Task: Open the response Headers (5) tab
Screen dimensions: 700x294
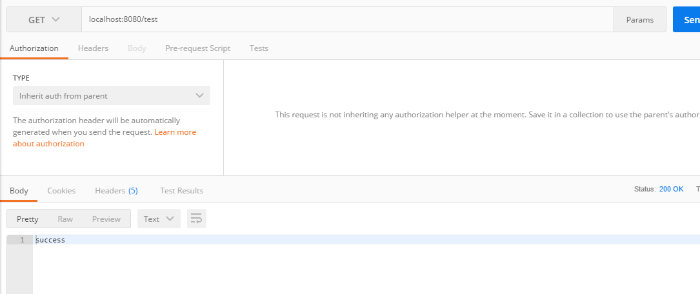Action: tap(116, 190)
